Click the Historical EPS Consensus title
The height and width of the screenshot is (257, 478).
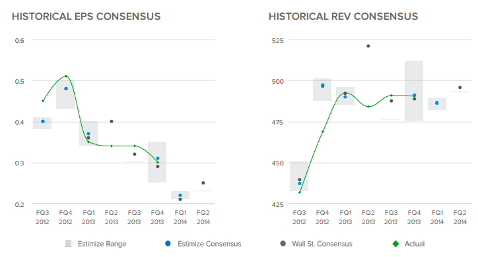(86, 16)
